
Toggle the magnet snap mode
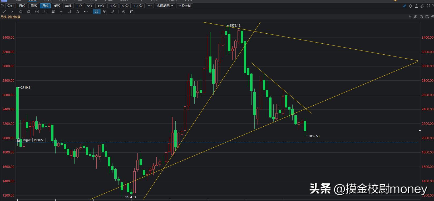click(97, 12)
